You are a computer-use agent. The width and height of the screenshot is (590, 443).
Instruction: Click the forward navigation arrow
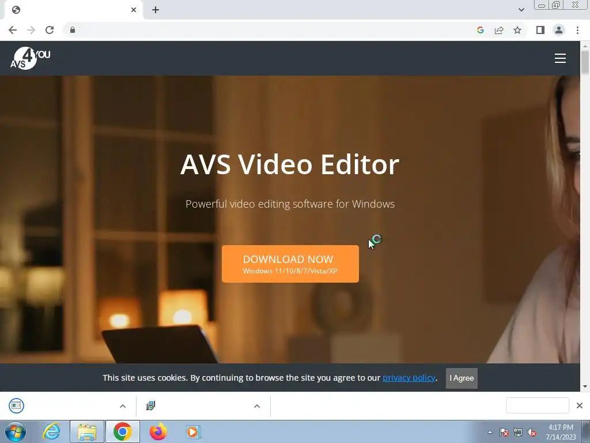(x=31, y=30)
